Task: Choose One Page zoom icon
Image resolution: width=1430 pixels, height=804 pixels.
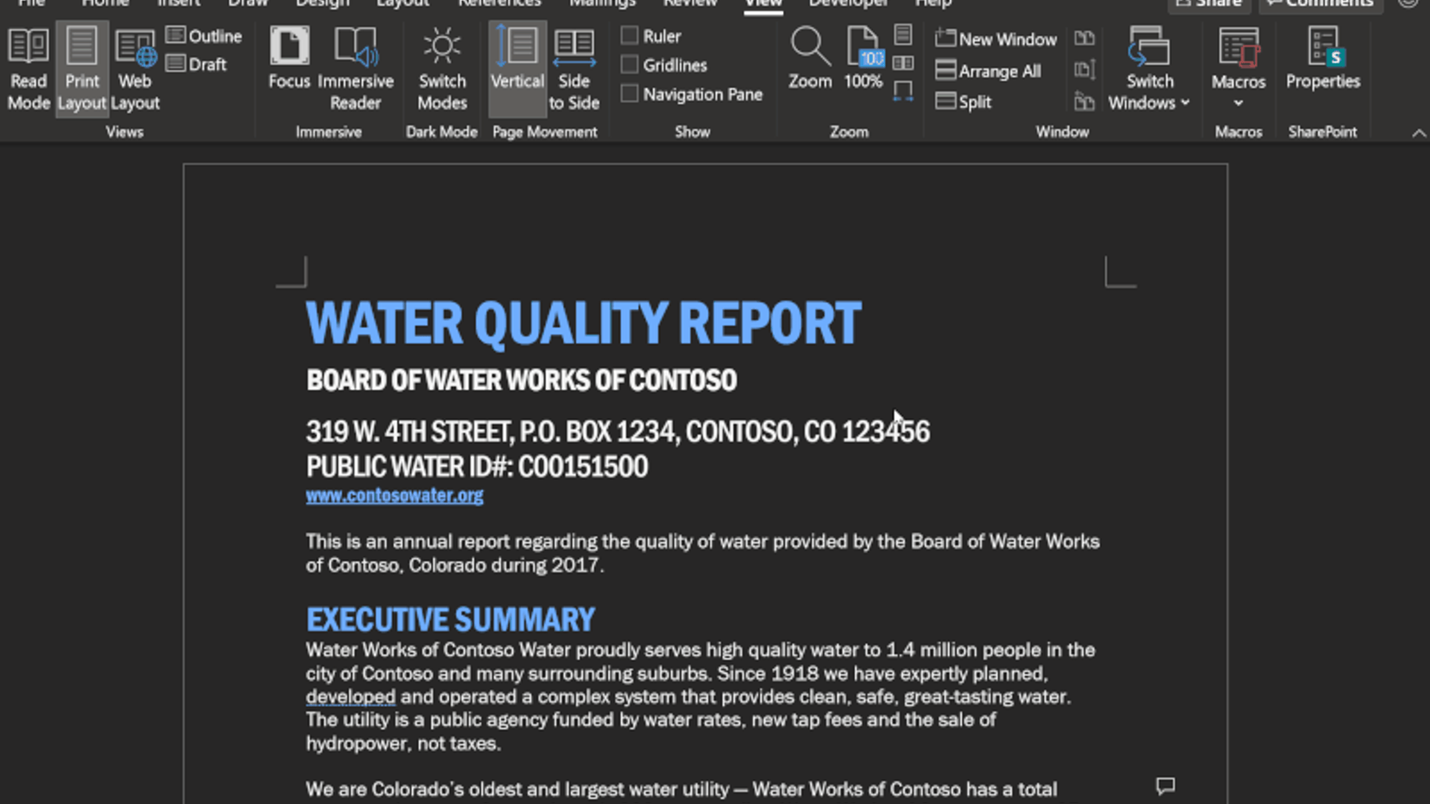Action: [x=904, y=35]
